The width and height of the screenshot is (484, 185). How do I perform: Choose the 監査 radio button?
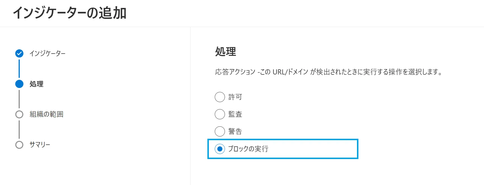[220, 114]
